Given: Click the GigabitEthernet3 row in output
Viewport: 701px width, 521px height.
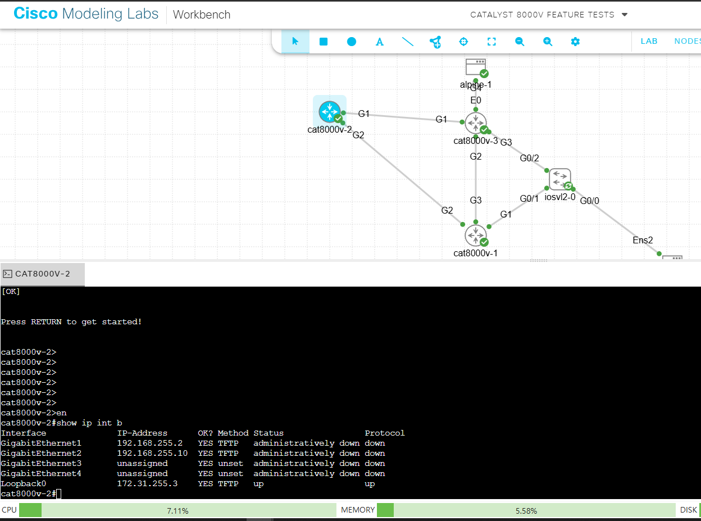Looking at the screenshot, I should [x=193, y=463].
